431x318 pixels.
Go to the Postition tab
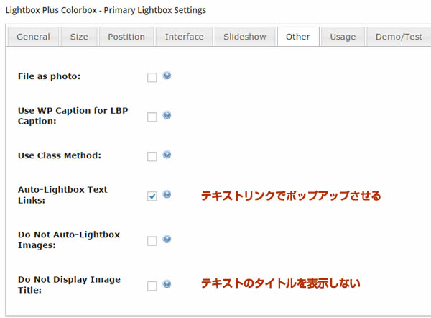(x=126, y=37)
